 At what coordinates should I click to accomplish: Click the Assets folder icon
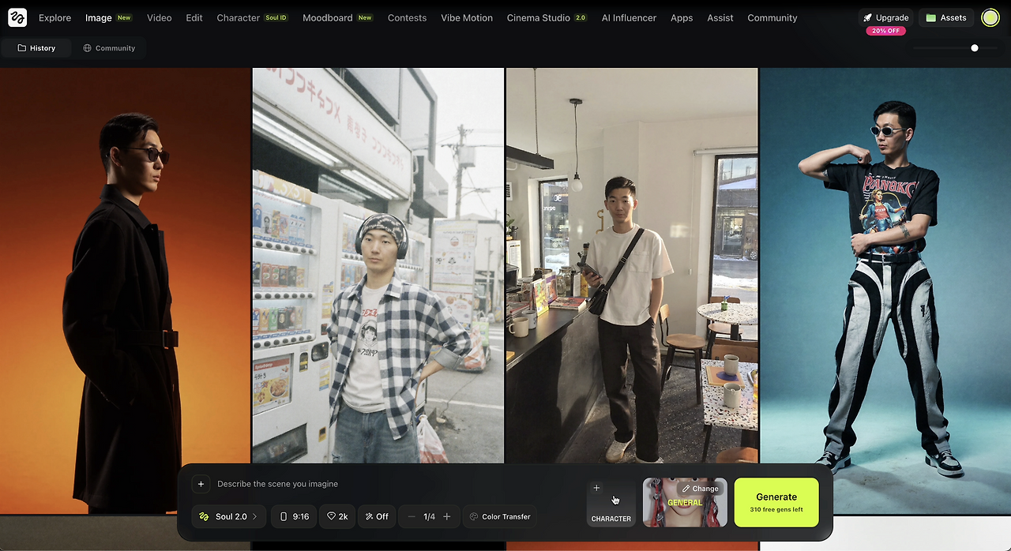933,17
